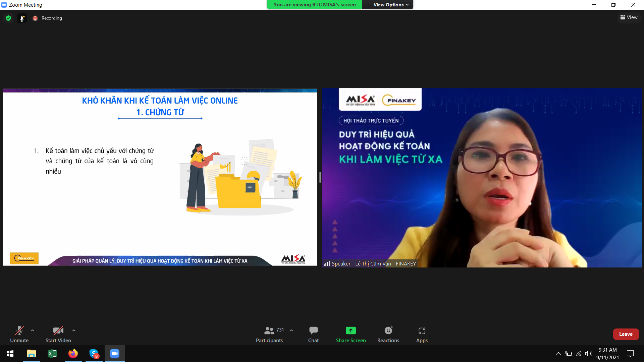Click the Recording indicator

pyautogui.click(x=48, y=18)
